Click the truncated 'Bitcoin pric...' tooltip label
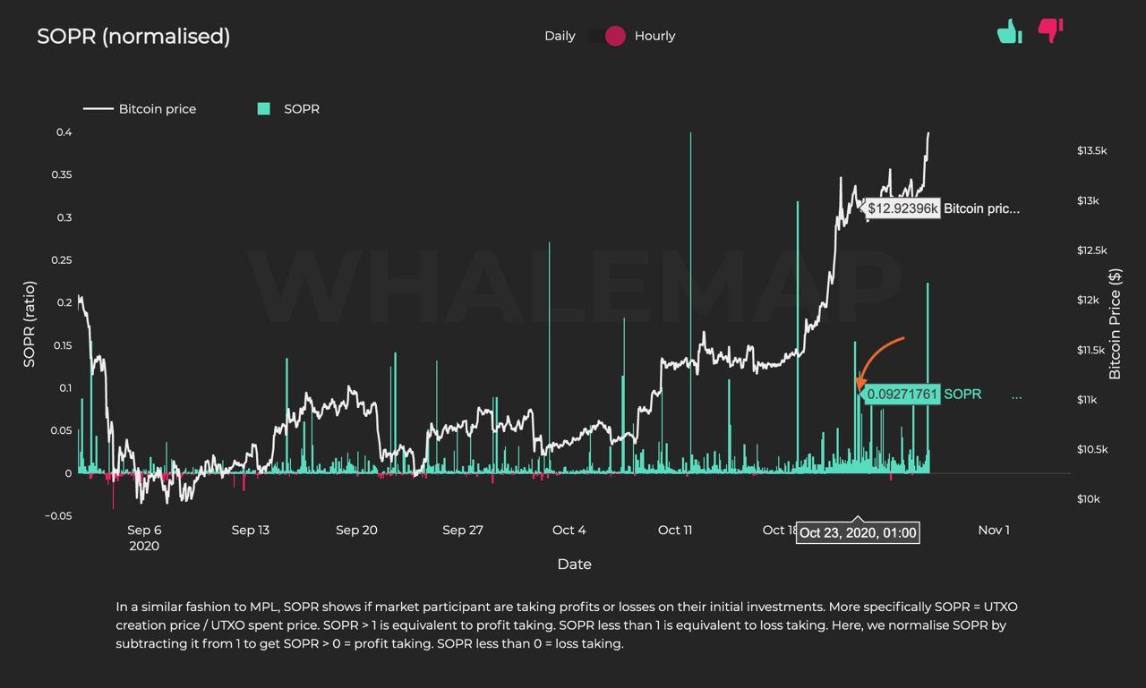This screenshot has width=1146, height=688. 981,208
